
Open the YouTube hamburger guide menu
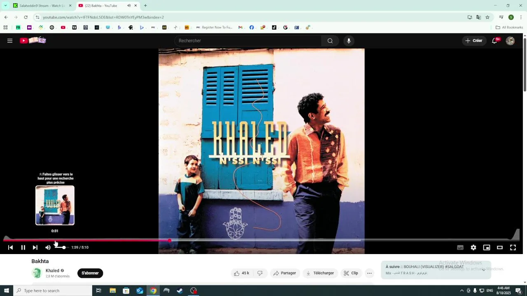click(x=10, y=41)
